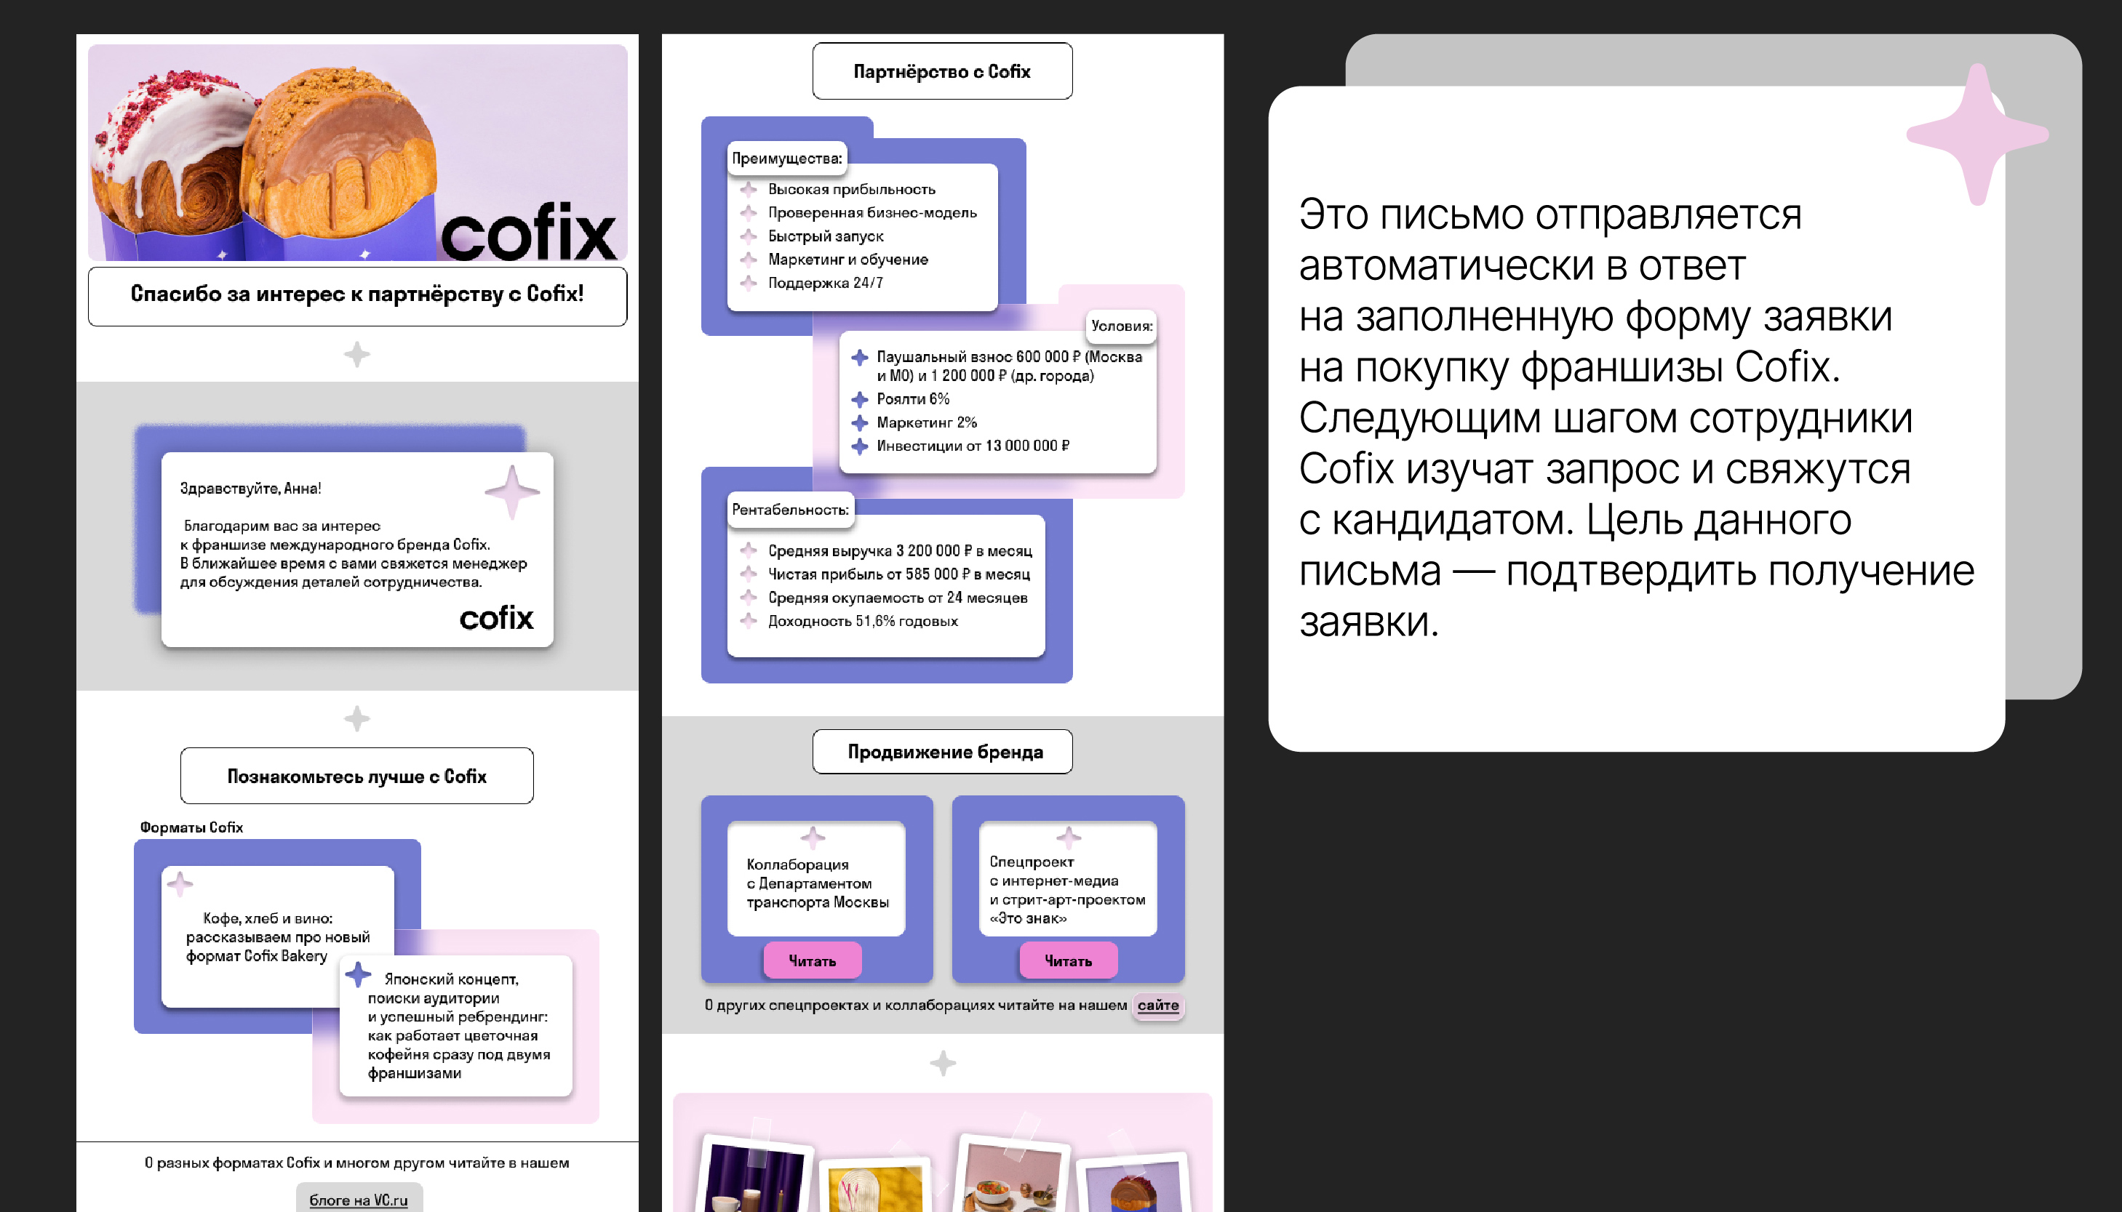This screenshot has width=2122, height=1212.
Task: Click the Коллаборация с Департаментом транспорта text
Action: point(817,883)
